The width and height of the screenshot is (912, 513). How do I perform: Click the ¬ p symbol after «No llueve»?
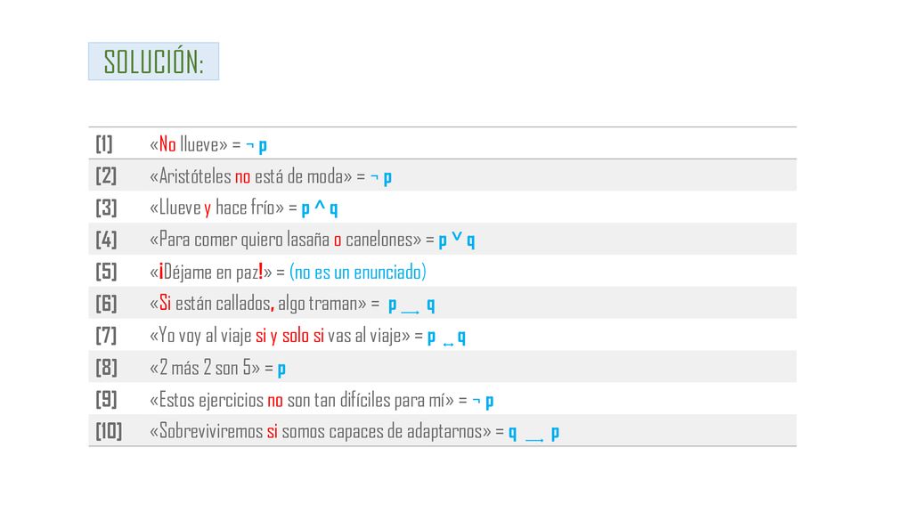256,145
